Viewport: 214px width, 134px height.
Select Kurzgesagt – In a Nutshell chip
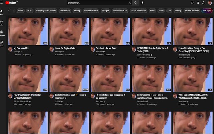[x=46, y=11]
